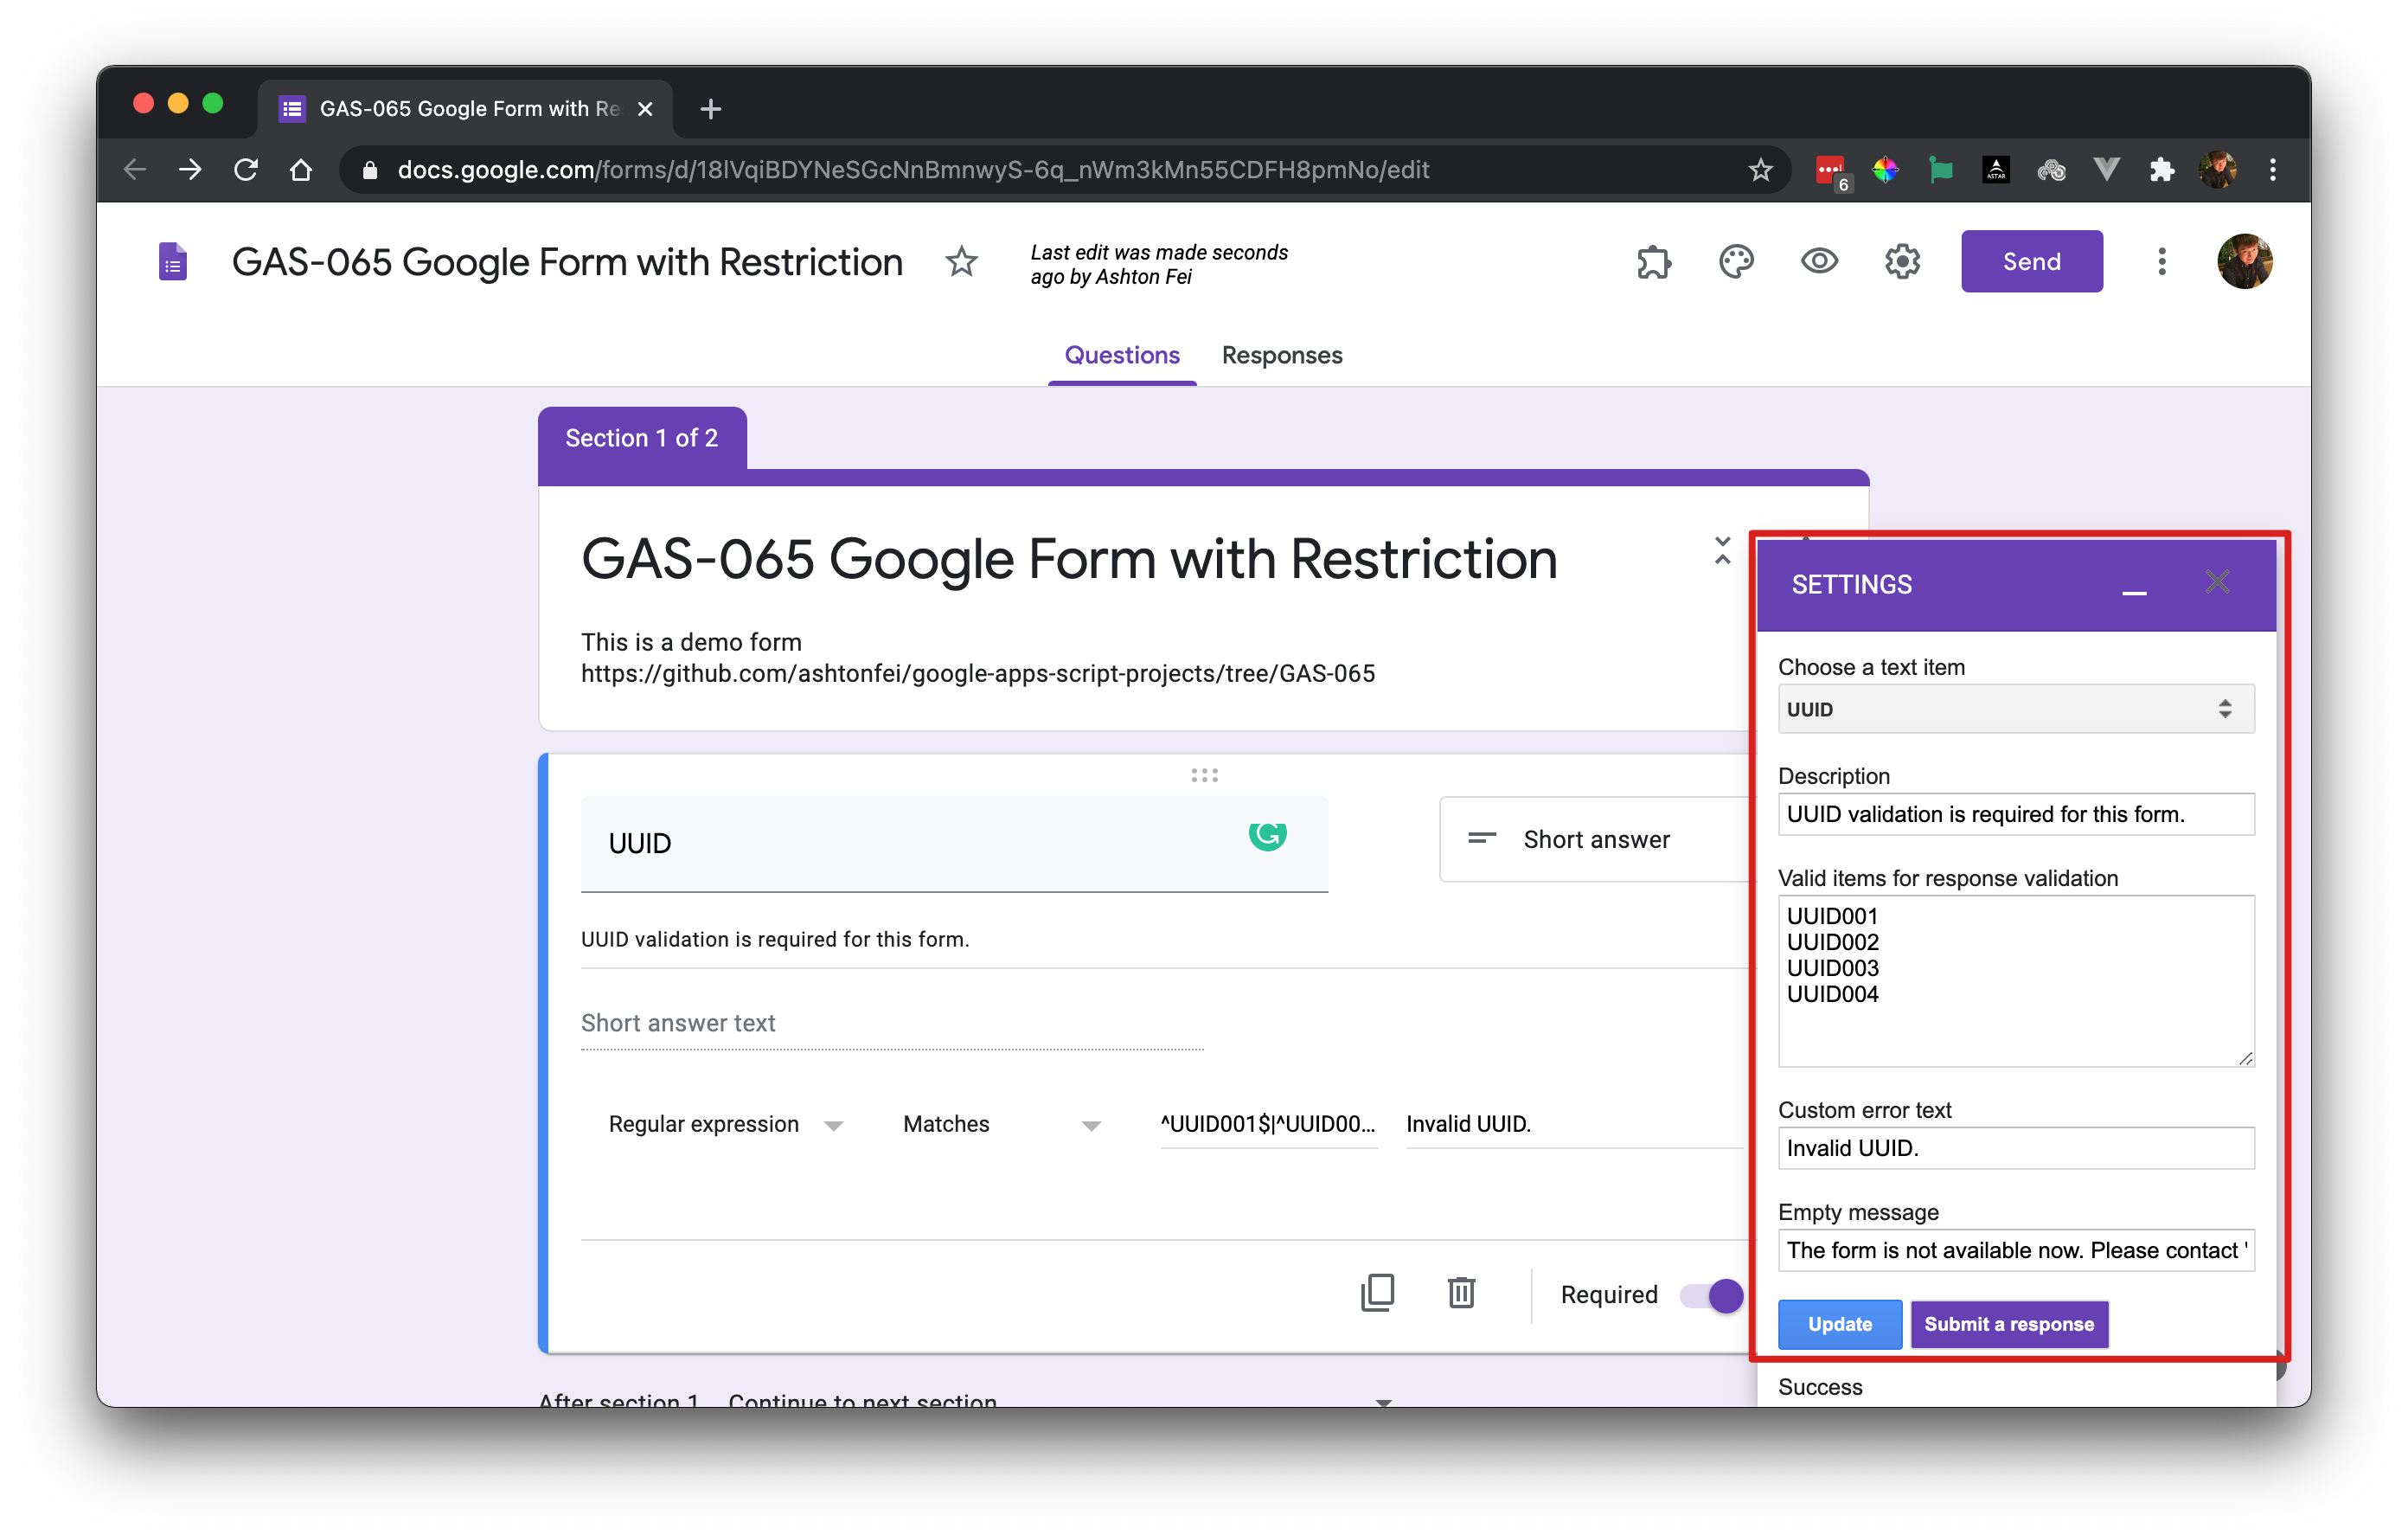Collapse section header with chevron arrows
Image resolution: width=2408 pixels, height=1535 pixels.
point(1722,550)
